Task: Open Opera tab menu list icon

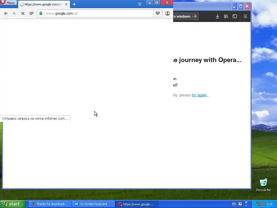Action: [140, 4]
